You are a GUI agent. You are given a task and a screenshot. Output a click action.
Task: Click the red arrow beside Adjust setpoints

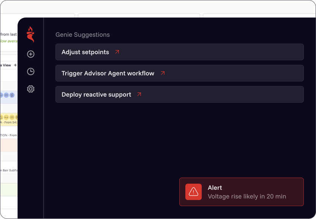coord(117,52)
